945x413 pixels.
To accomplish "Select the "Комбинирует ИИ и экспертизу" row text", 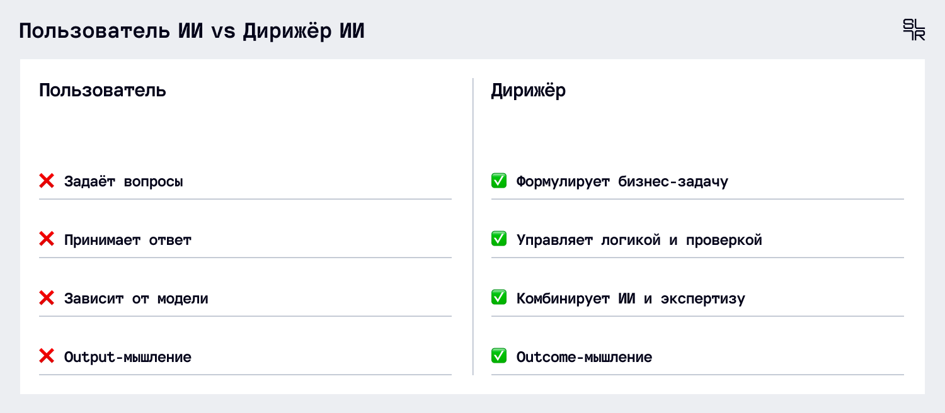I will (x=631, y=298).
